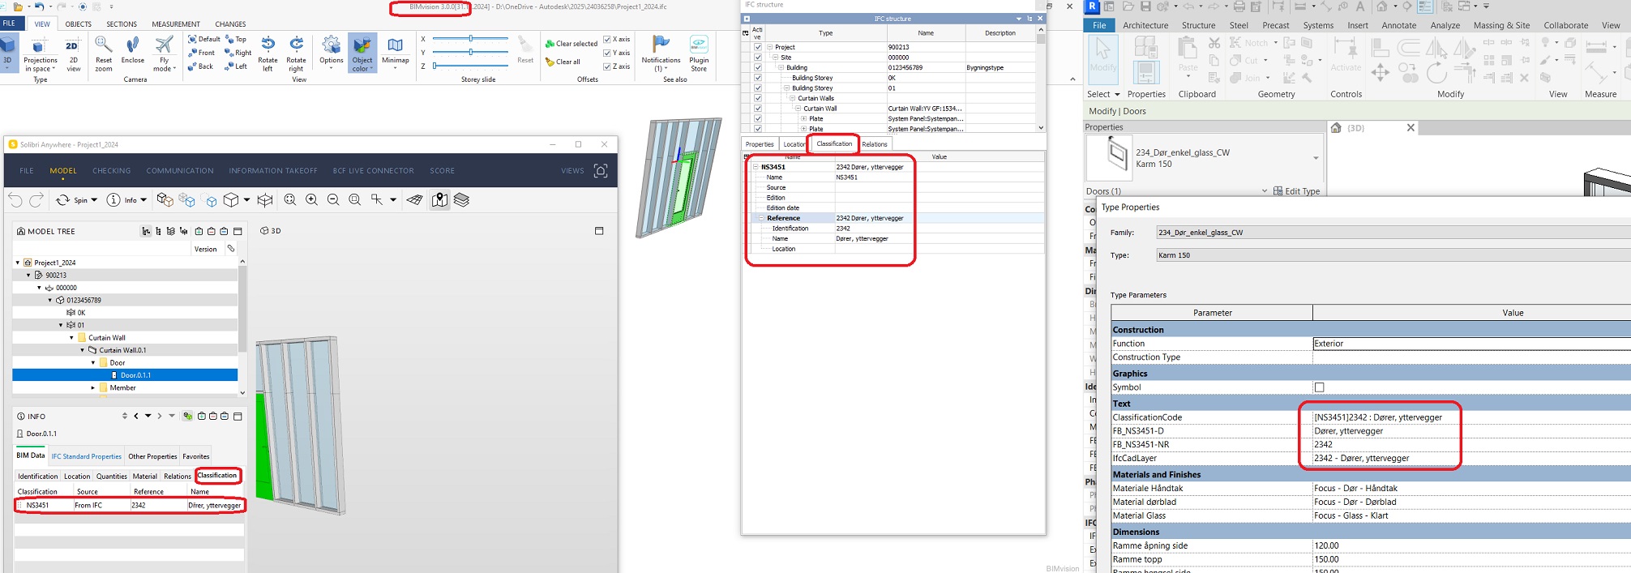Click the Solibri map marker icon
1631x573 pixels.
click(439, 199)
